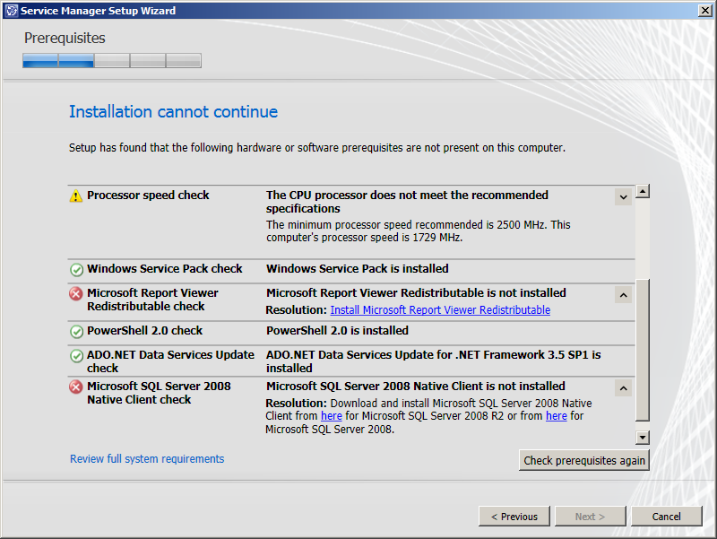
Task: Select 'Microsoft Report Viewer Redistributable check' label
Action: 152,300
